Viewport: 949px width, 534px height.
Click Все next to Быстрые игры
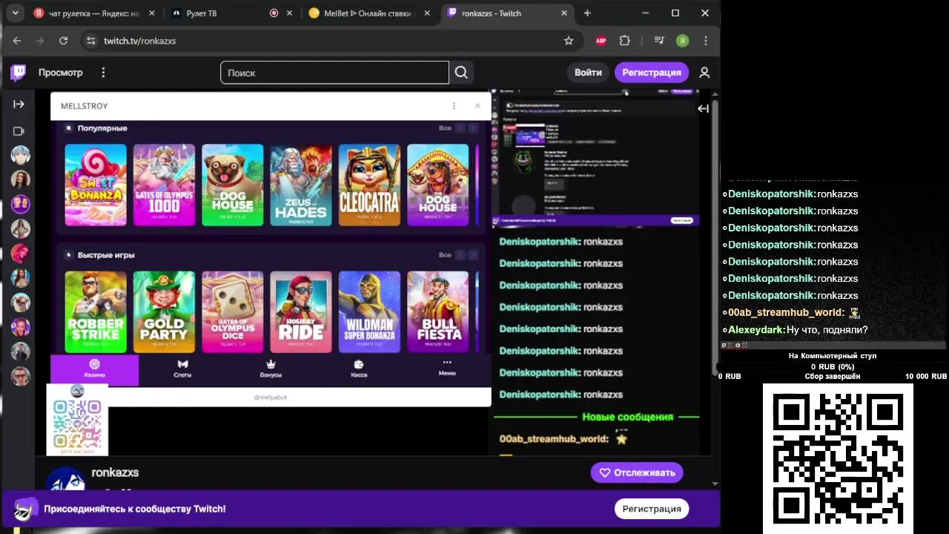coord(445,255)
